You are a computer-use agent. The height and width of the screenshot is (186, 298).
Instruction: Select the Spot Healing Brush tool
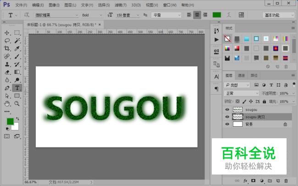click(x=7, y=56)
